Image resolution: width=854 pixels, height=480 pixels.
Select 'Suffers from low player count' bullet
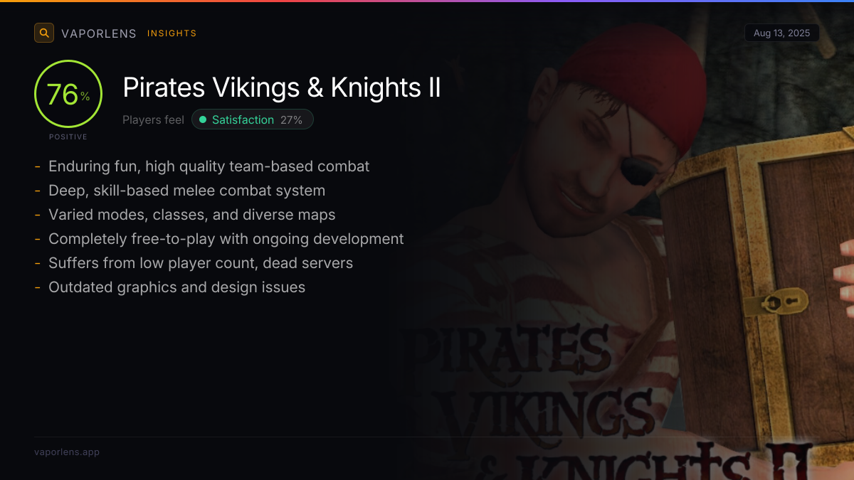(x=200, y=263)
